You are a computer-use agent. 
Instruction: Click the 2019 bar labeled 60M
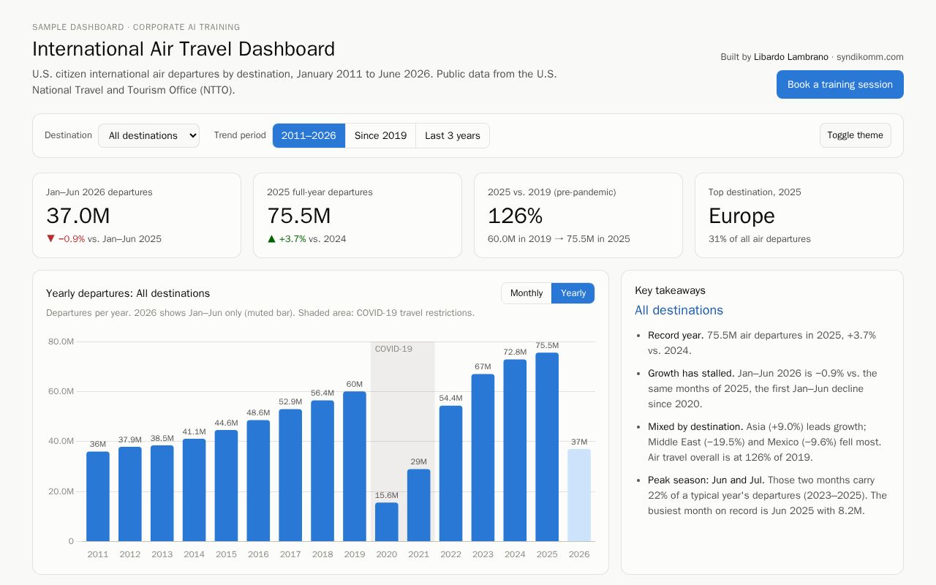355,467
